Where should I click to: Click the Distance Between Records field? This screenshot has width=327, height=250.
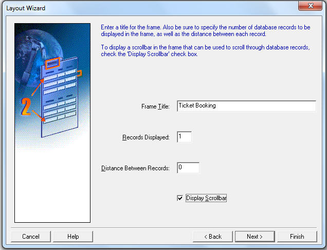188,168
